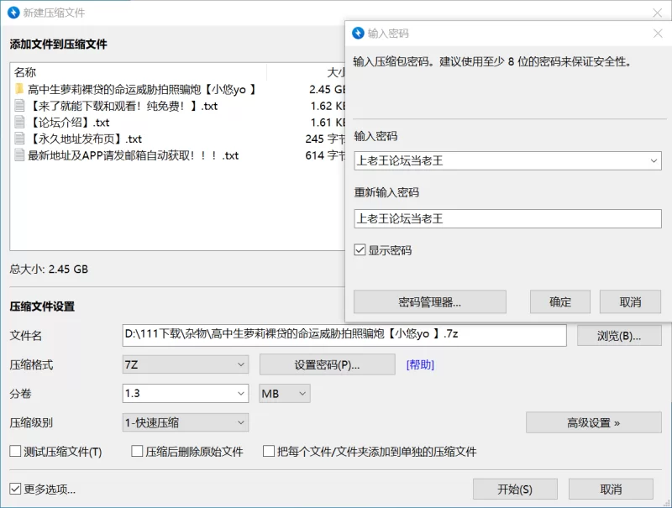Screen dimensions: 672x508
Task: Click the 名称 column header
Action: (139, 72)
